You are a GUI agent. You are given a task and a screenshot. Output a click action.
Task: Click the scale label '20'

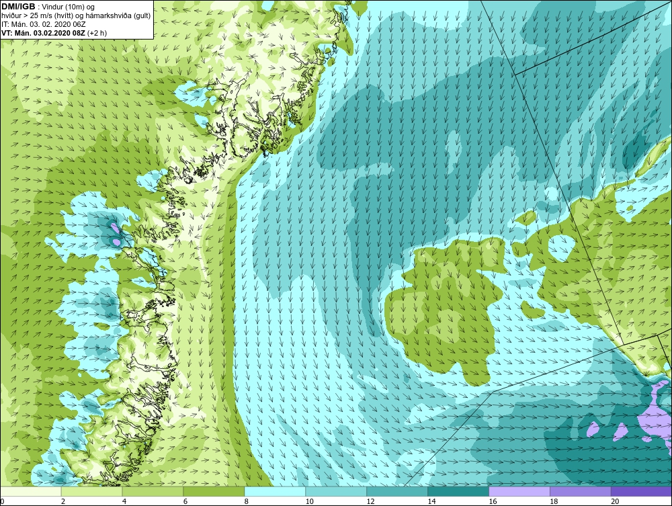point(615,501)
